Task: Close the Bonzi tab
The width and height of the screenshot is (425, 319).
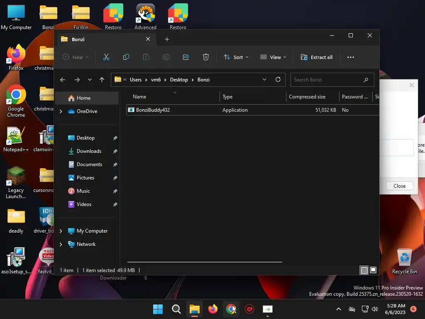Action: click(x=148, y=39)
